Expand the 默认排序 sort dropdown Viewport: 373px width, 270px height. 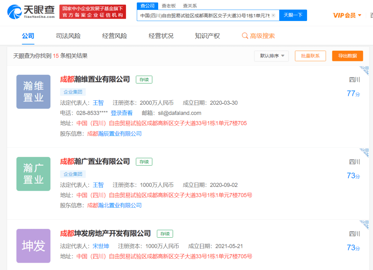point(271,56)
